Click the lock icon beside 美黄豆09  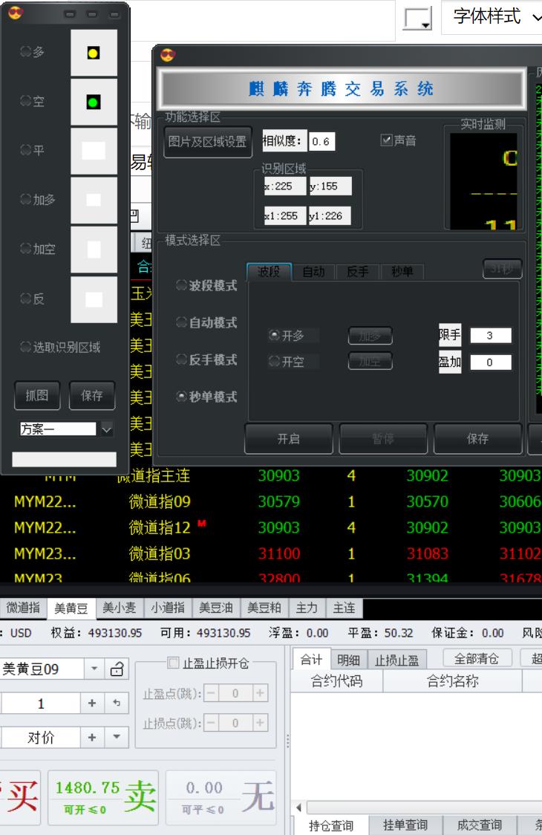(x=117, y=669)
